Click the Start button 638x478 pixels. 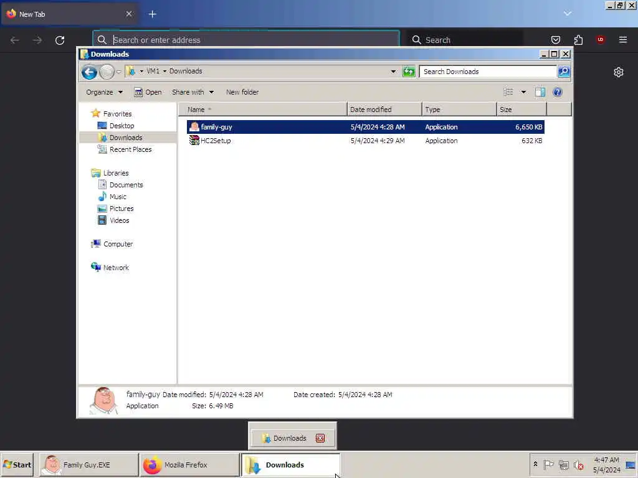point(17,464)
